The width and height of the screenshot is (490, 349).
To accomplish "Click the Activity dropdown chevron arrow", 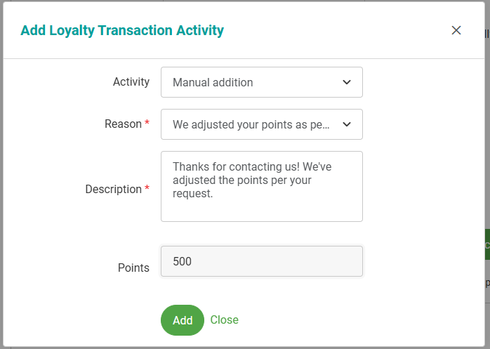I will [346, 82].
